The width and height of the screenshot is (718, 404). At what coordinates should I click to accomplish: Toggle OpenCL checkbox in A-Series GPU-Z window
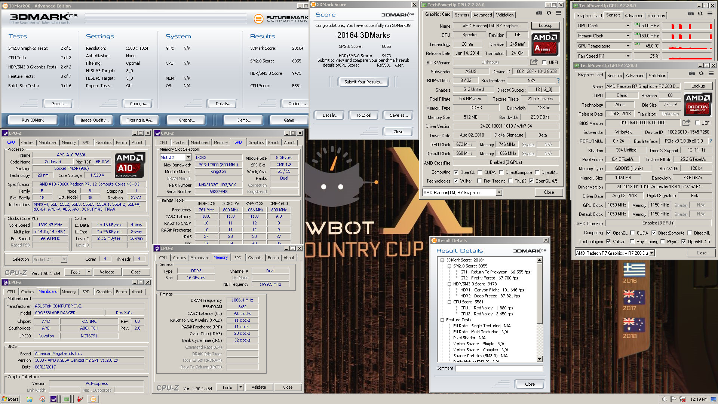(x=456, y=172)
